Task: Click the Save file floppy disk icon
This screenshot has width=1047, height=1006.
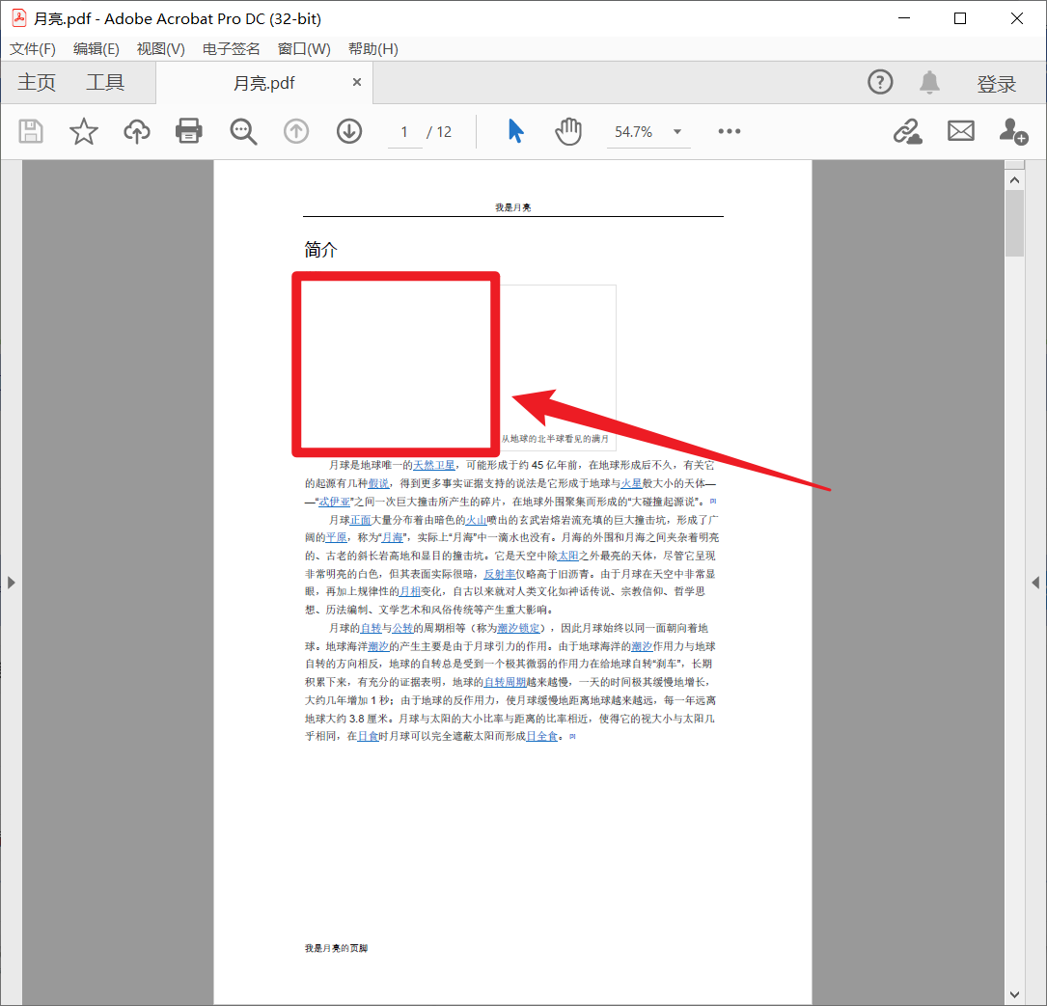Action: (32, 131)
